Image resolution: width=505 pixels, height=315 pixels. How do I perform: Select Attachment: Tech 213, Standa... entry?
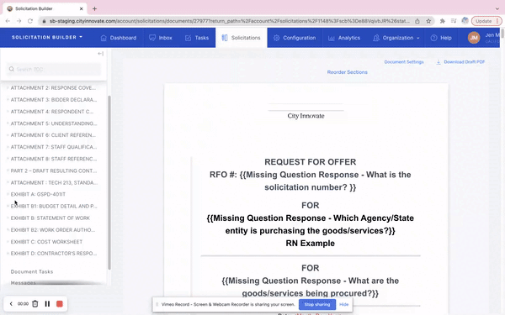tap(54, 182)
